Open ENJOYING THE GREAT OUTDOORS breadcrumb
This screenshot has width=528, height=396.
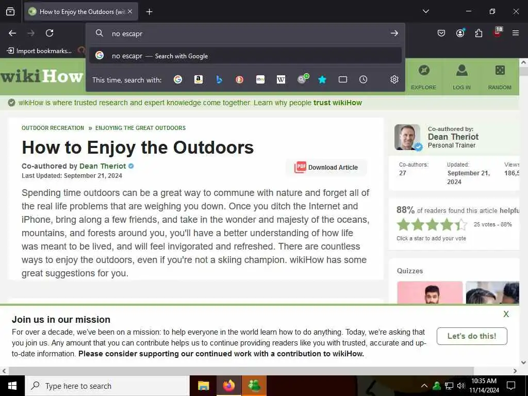point(140,128)
